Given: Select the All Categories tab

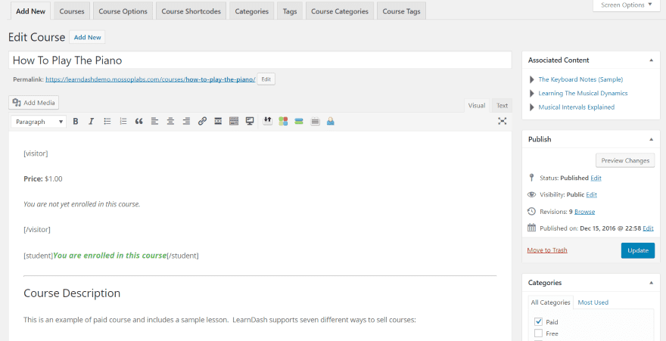Looking at the screenshot, I should click(x=550, y=302).
